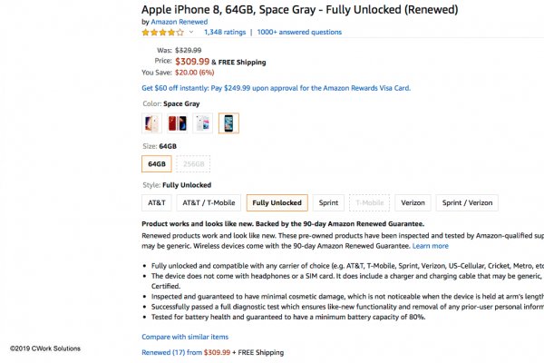Choose the AT&T style option
The height and width of the screenshot is (363, 544).
tap(156, 203)
